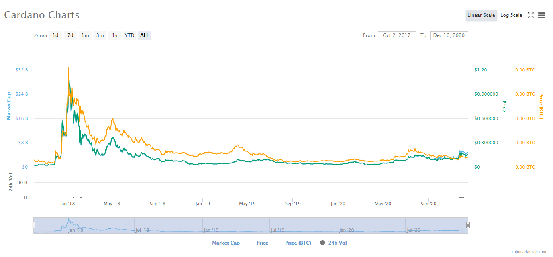Set zoom range to 1m
This screenshot has height=257, width=553.
pyautogui.click(x=85, y=35)
